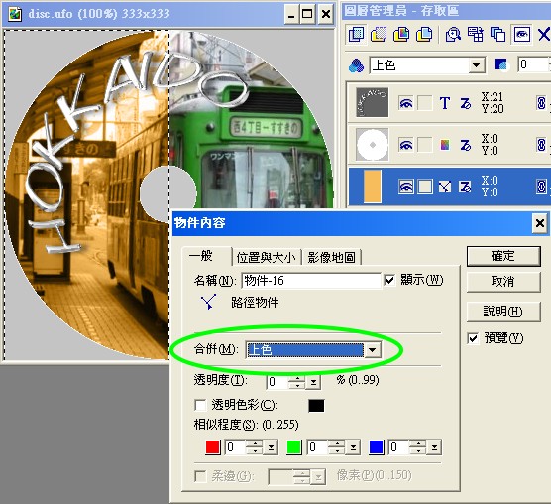This screenshot has width=551, height=504.
Task: Hide the curved text layer via eye icon
Action: click(406, 103)
